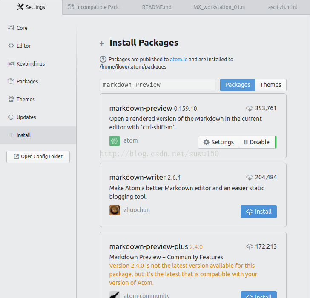The image size is (310, 298).
Task: Open the atom-community author link
Action: [x=146, y=295]
